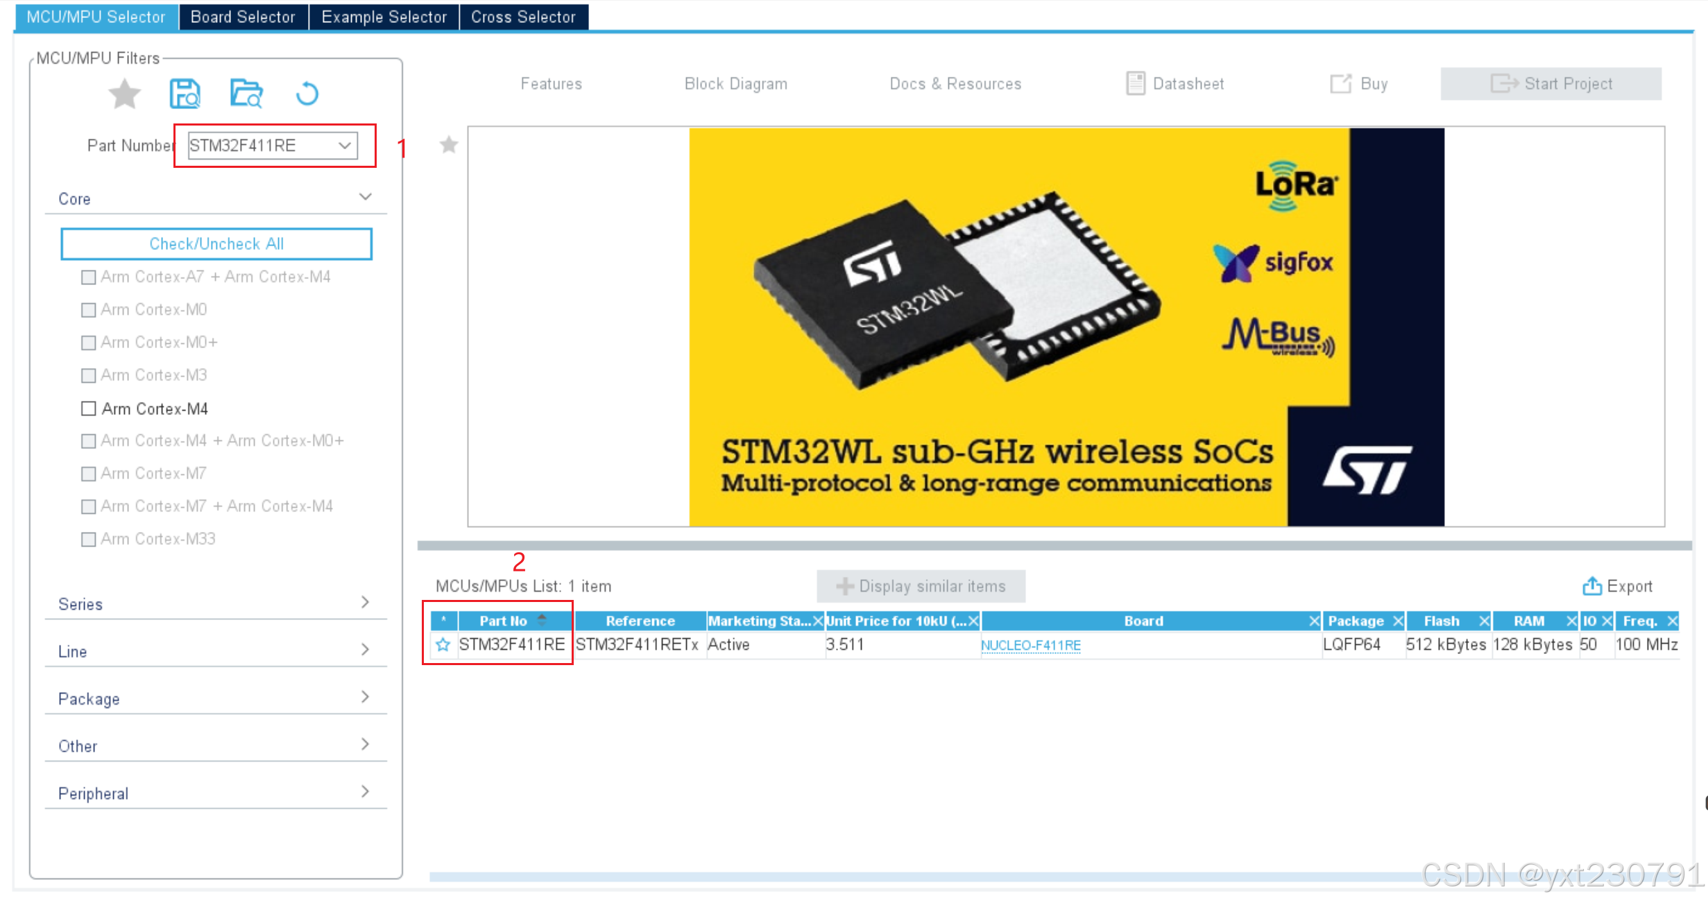Click the reset filters refresh icon

point(307,94)
